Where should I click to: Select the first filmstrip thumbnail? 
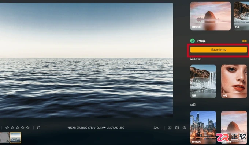point(5,137)
